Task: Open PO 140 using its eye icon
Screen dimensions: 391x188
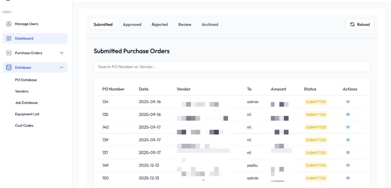Action: pos(348,127)
